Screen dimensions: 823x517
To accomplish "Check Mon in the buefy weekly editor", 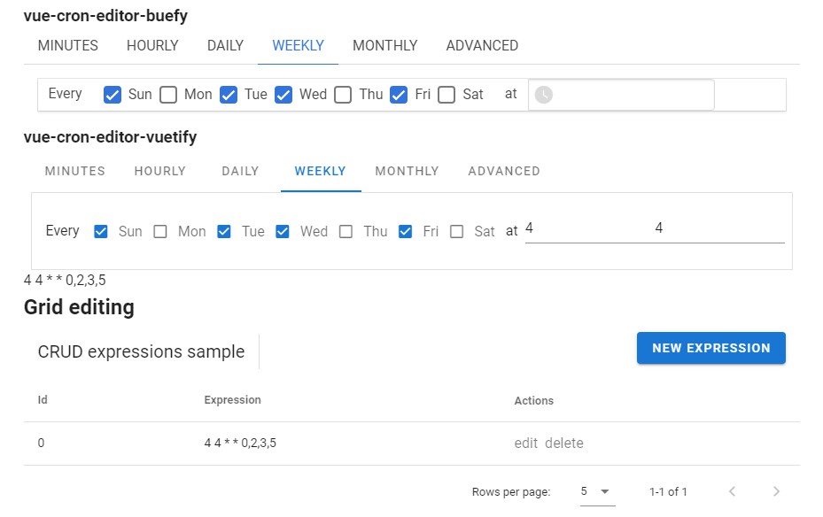I will pyautogui.click(x=168, y=95).
